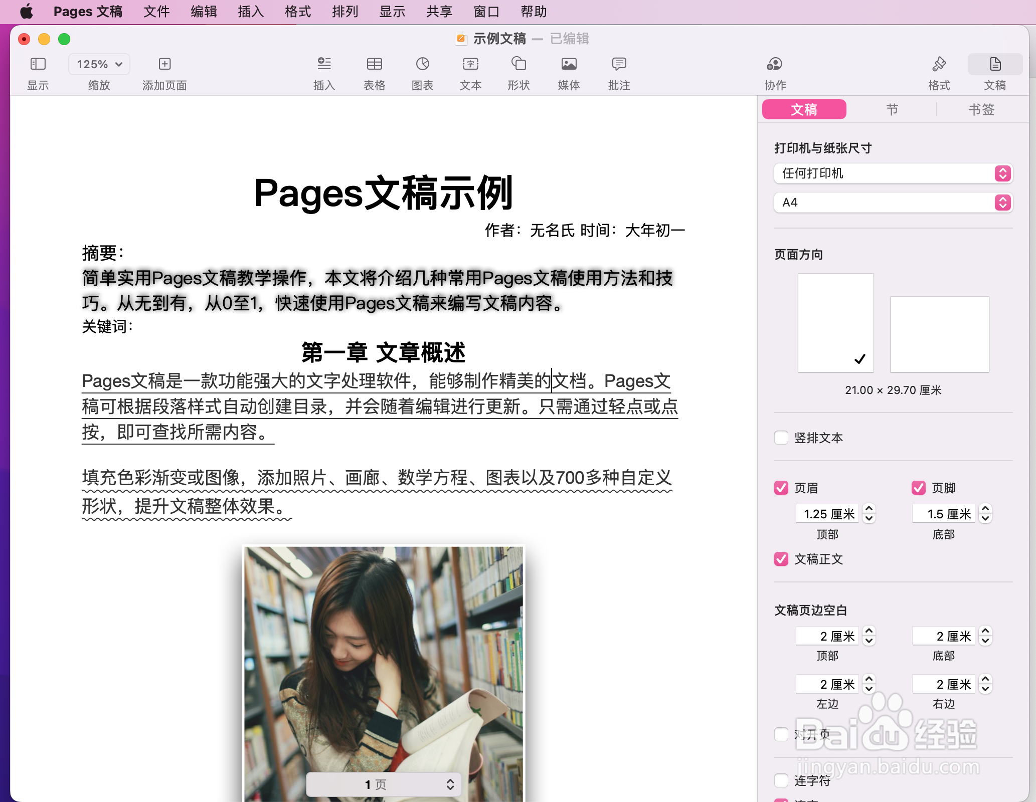Switch to the 书签 bookmarks tab
Image resolution: width=1036 pixels, height=802 pixels.
point(981,109)
